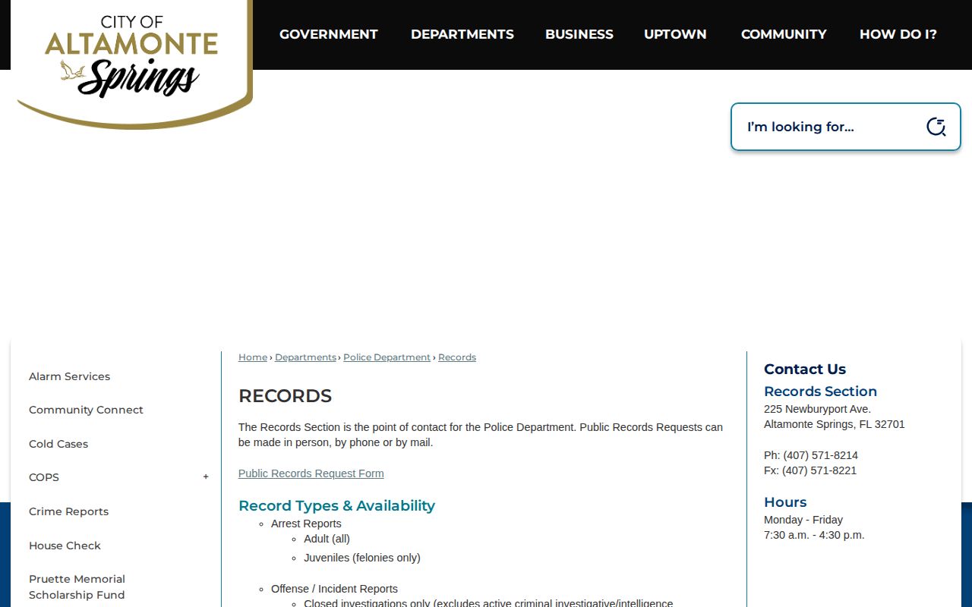This screenshot has width=972, height=607.
Task: Open Crime Reports in the sidebar
Action: coord(68,511)
